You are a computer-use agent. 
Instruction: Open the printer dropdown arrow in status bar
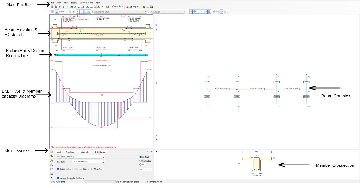coord(120,182)
